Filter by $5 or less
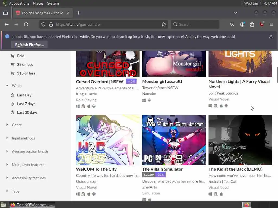Viewport: 278px width, 208px height. [25, 64]
